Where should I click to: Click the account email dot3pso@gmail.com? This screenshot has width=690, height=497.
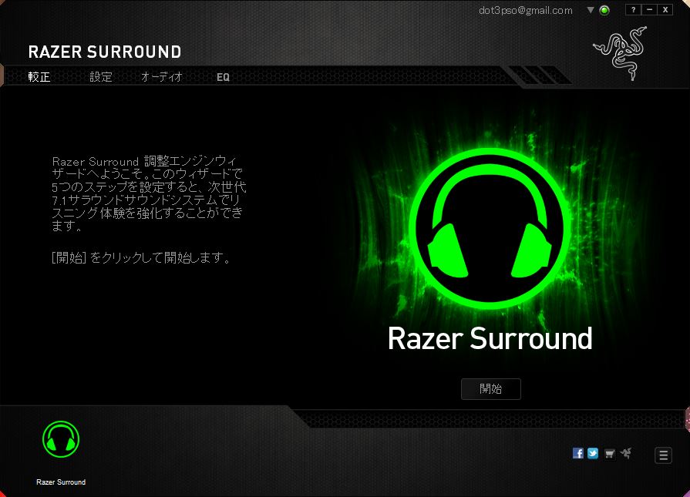point(526,11)
